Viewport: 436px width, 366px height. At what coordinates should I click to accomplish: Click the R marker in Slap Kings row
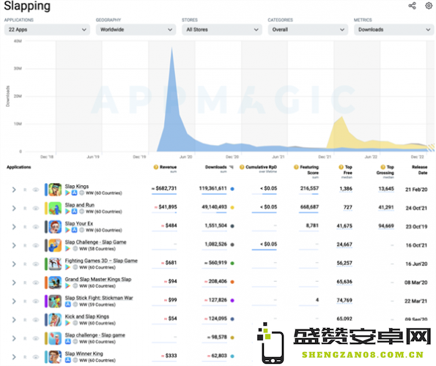click(x=25, y=190)
